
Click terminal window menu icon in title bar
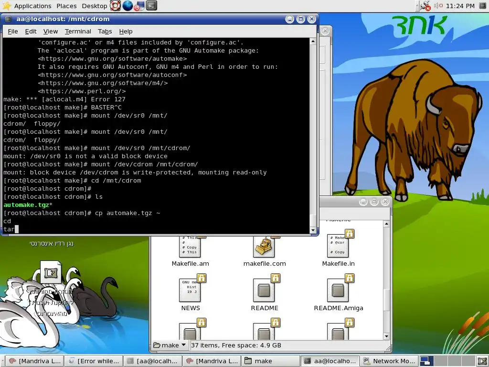point(9,19)
